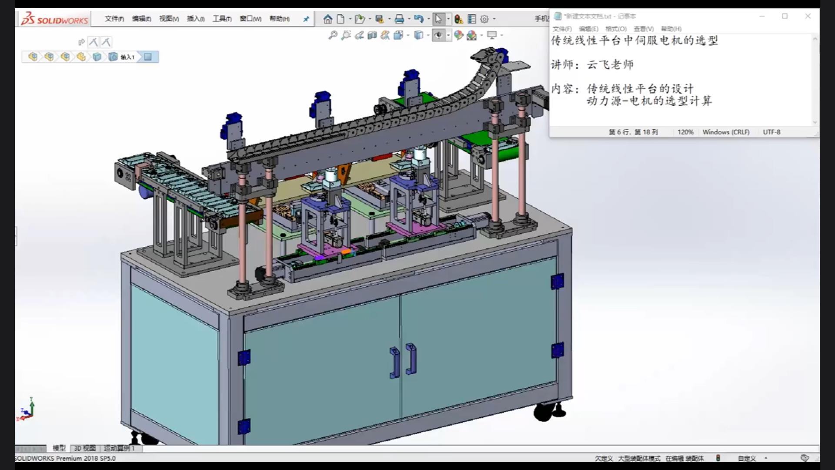835x470 pixels.
Task: Expand the Options gear dropdown arrow
Action: click(494, 19)
